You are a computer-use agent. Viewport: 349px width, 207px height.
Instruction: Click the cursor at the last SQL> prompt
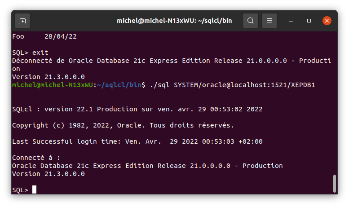coord(34,190)
